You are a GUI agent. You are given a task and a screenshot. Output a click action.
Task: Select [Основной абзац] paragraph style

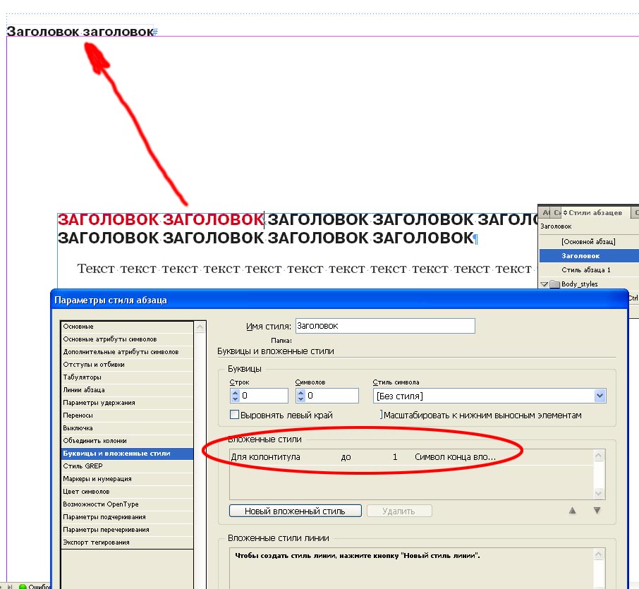pos(590,241)
